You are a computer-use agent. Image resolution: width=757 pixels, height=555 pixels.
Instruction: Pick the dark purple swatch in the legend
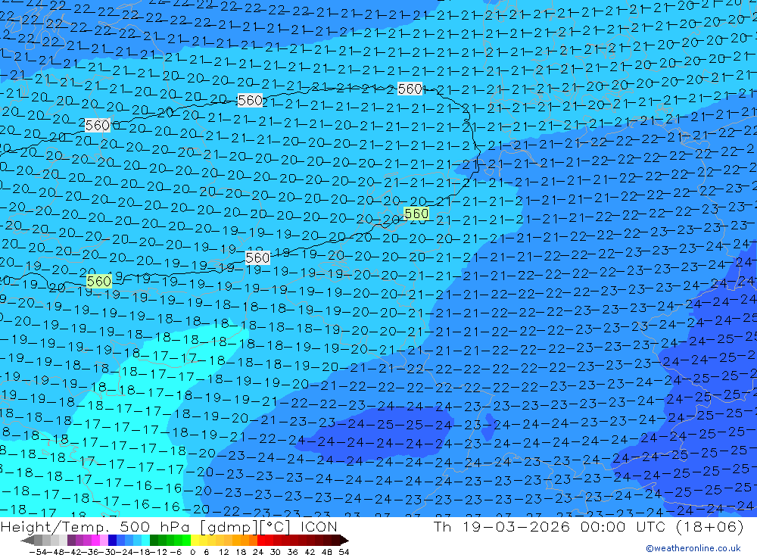(71, 541)
